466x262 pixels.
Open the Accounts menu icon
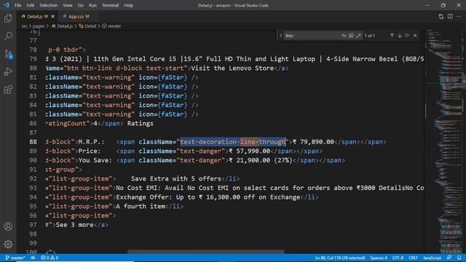pyautogui.click(x=8, y=226)
